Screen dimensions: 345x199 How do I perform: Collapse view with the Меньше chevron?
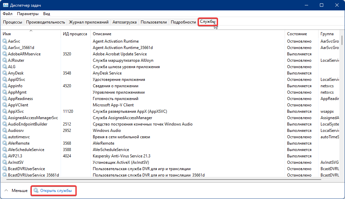[x=6, y=190]
